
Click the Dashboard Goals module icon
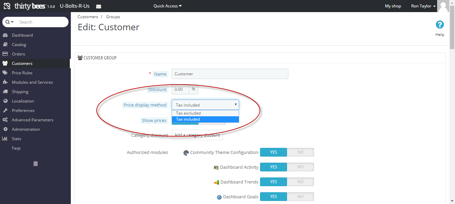click(x=219, y=197)
